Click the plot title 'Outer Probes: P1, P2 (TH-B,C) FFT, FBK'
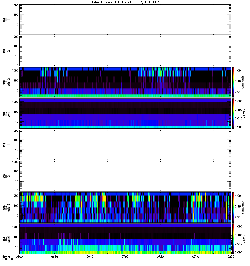Screen dimensions: 250x266 125,2
